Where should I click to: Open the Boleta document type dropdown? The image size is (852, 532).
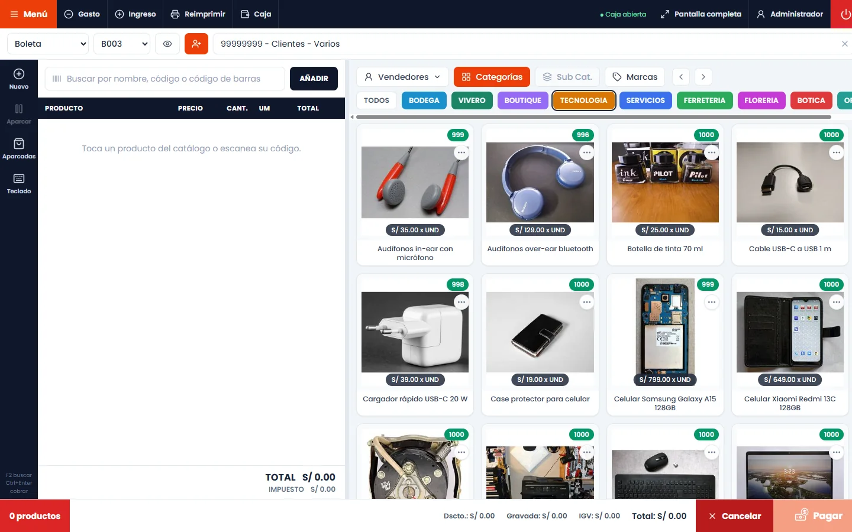[x=48, y=44]
